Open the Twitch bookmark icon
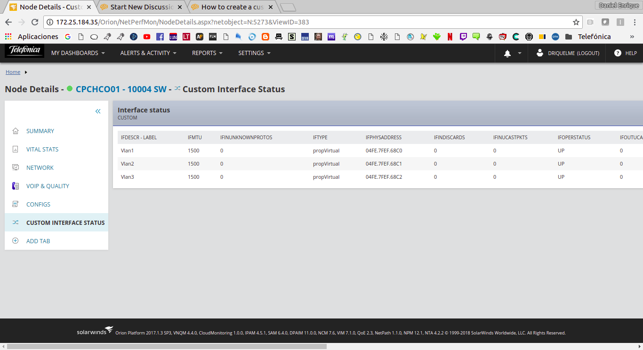The height and width of the screenshot is (350, 643). point(463,37)
